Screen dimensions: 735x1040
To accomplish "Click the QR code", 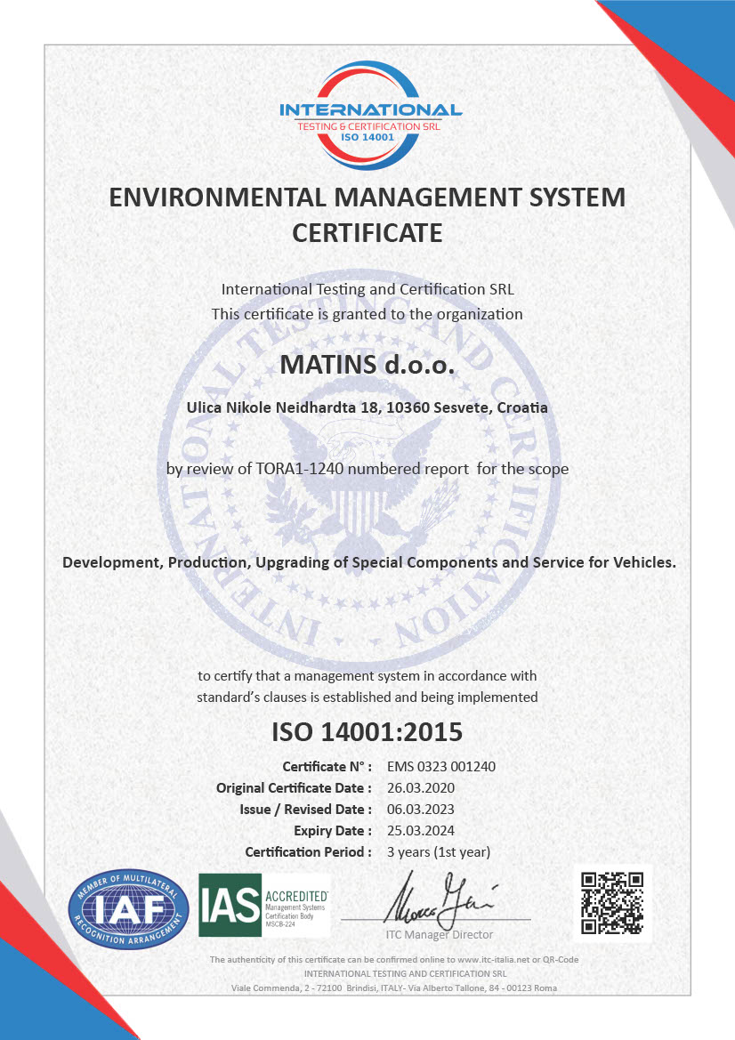I will [612, 903].
